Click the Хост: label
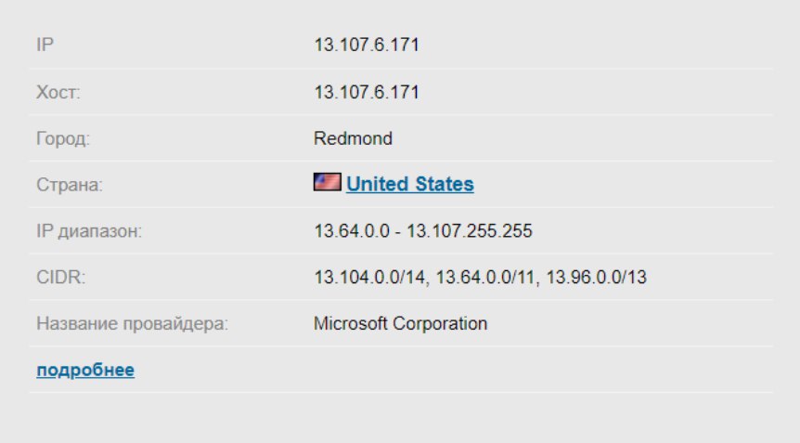The width and height of the screenshot is (800, 443). [x=58, y=92]
